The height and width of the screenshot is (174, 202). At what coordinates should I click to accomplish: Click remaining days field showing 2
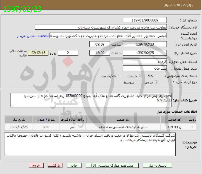[68, 53]
